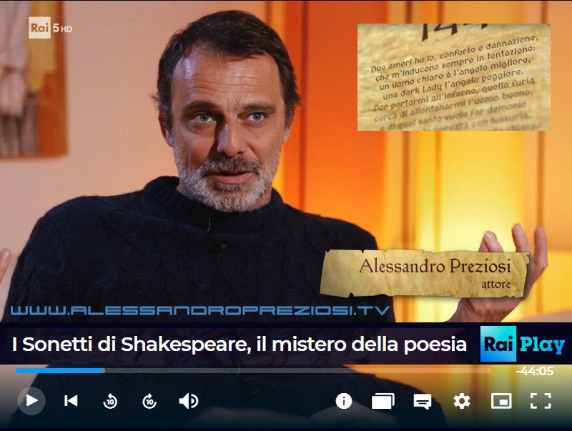The height and width of the screenshot is (431, 572).
Task: Click the RaiPlay logo
Action: coord(523,344)
